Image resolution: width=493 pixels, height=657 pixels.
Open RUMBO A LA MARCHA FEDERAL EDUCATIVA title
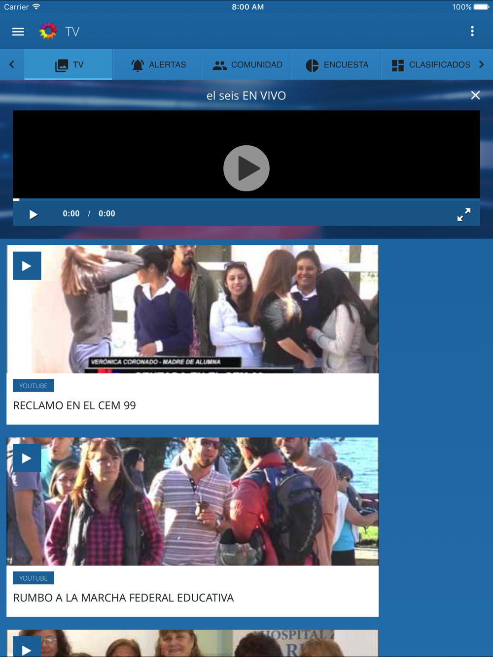(x=123, y=597)
